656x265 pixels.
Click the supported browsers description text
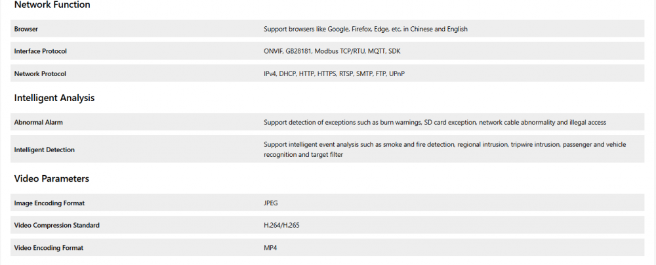pyautogui.click(x=365, y=29)
